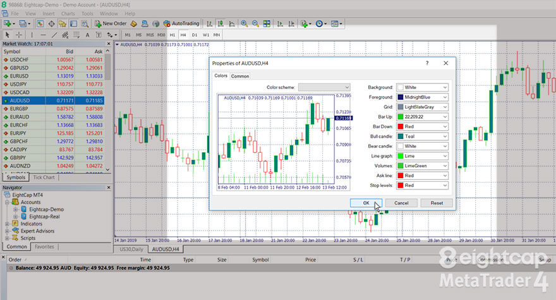
Task: Switch chart to Line Chart icon
Action: click(232, 23)
